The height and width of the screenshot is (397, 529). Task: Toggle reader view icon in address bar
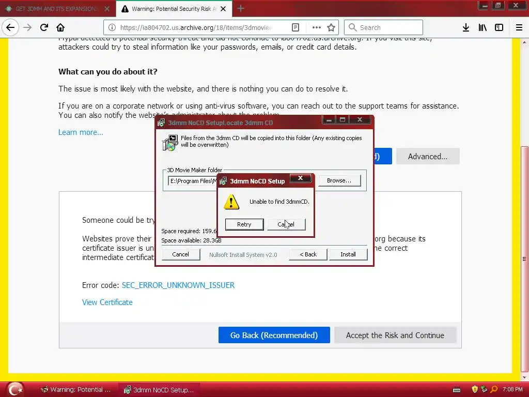point(295,27)
